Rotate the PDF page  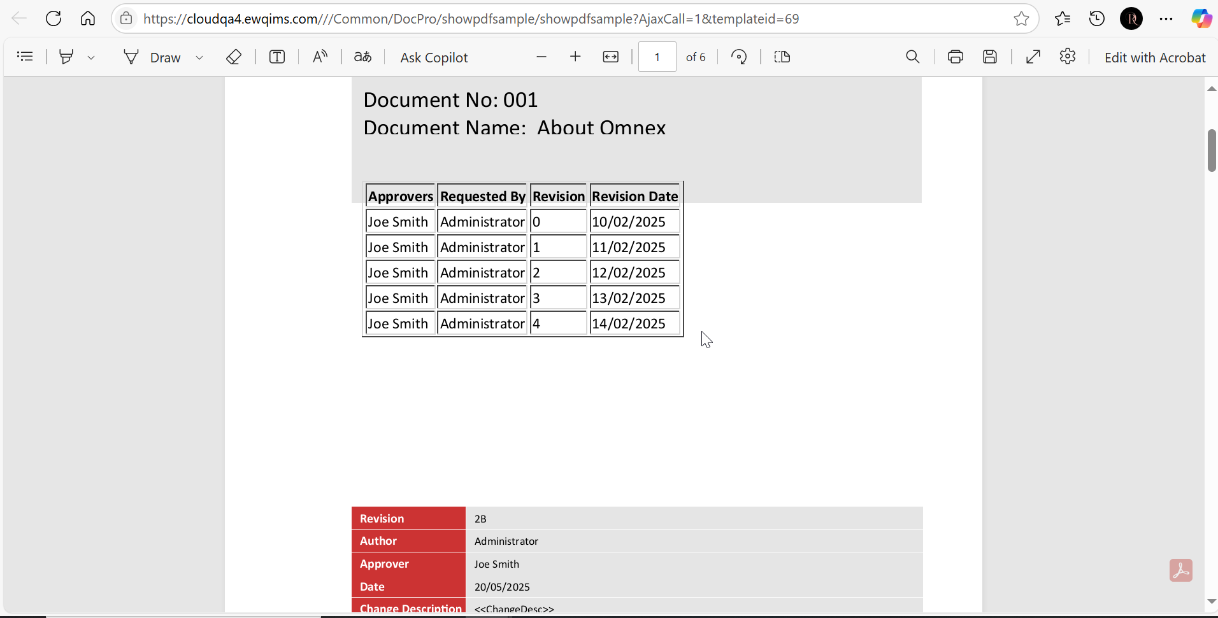(739, 57)
